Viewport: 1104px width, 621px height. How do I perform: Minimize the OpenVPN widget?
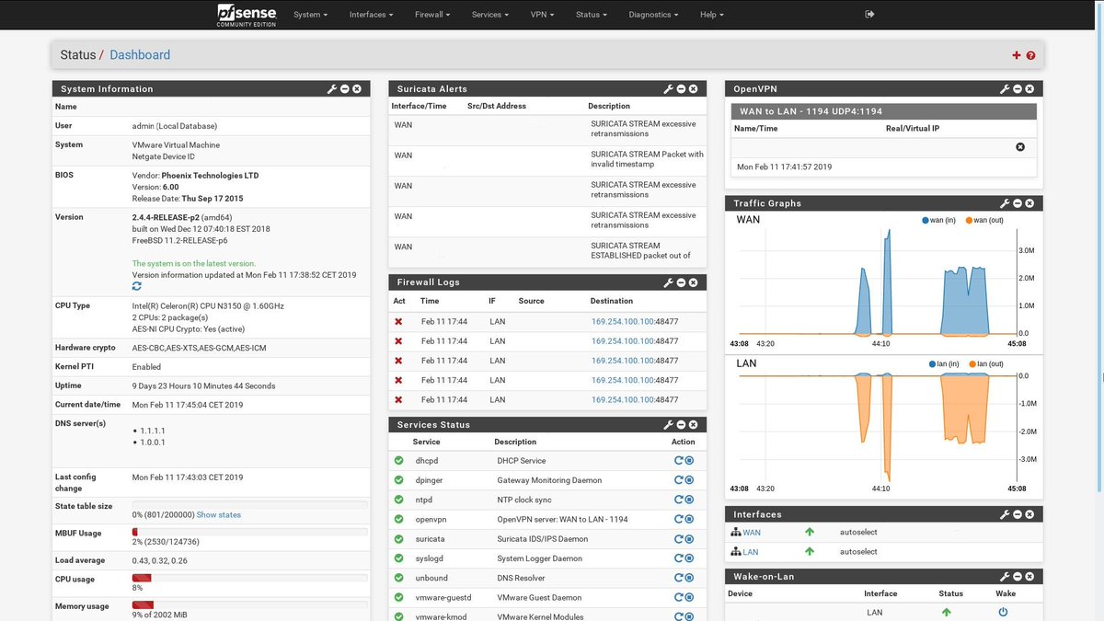pos(1017,89)
